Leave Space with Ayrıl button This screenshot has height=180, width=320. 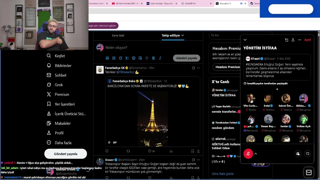tap(307, 40)
